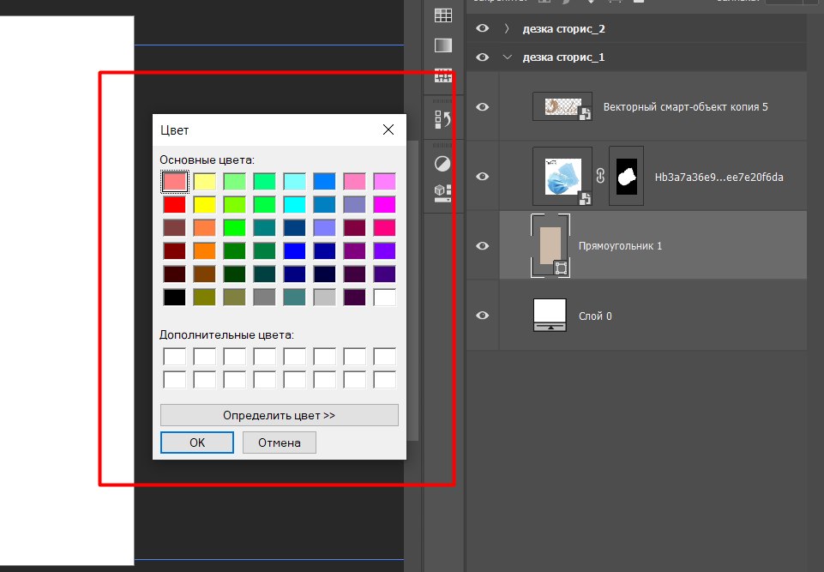Click smart object badge on Векторный смарт-объект thumbnail

[585, 113]
